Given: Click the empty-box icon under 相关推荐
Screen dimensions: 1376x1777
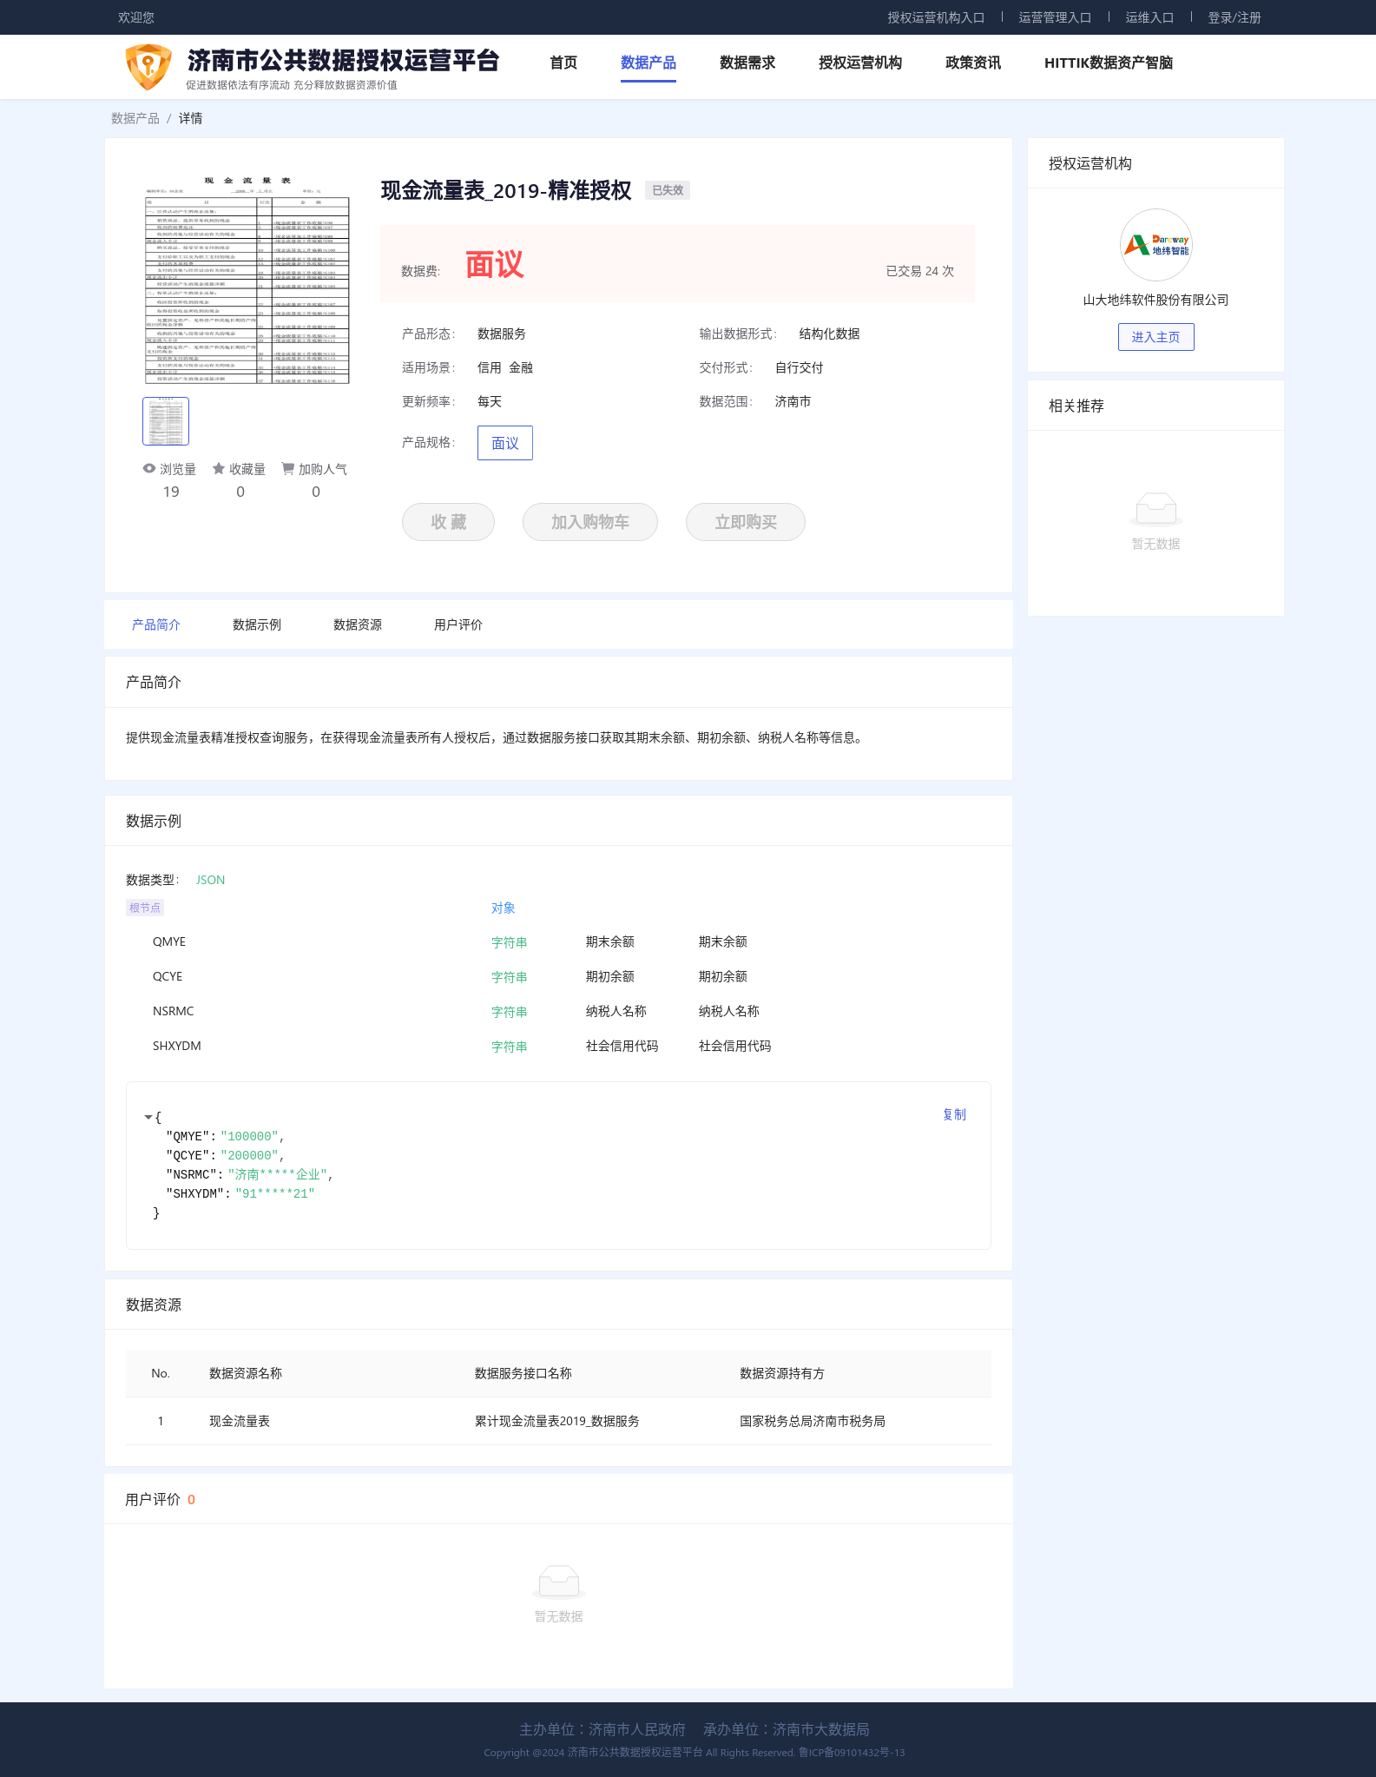Looking at the screenshot, I should (x=1155, y=508).
